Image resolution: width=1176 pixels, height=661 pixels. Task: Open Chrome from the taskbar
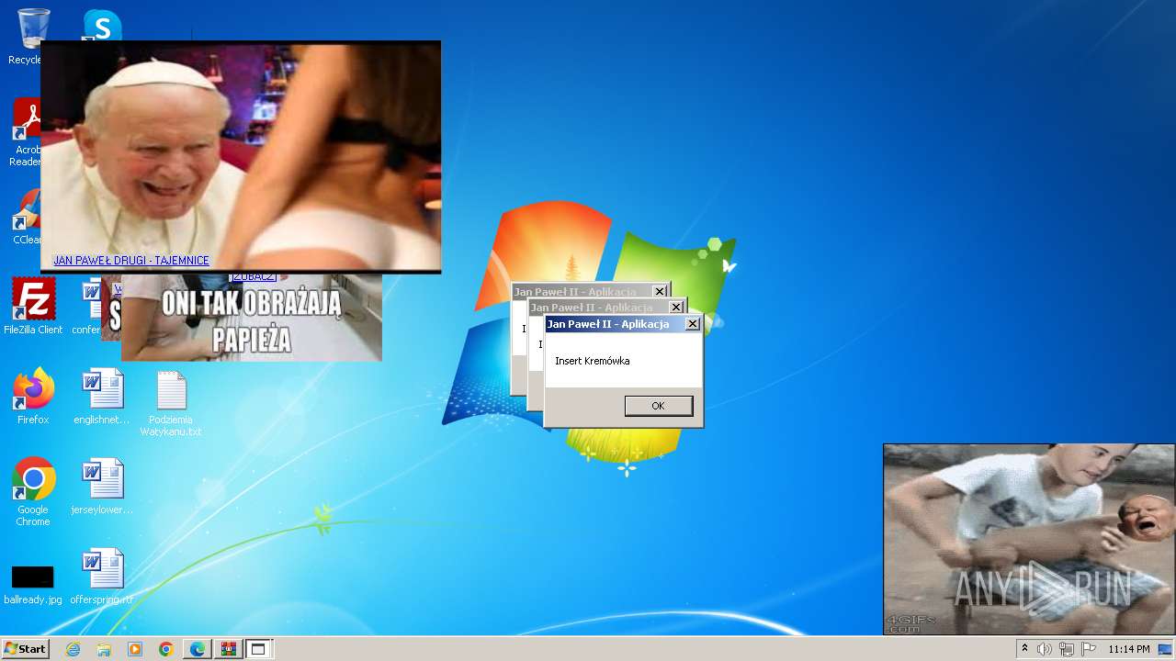click(x=165, y=649)
